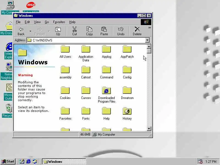Click the 1:27 PM clock
Screen dimensions: 220x165
click(211, 161)
